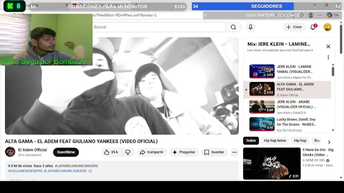Image resolution: width=344 pixels, height=193 pixels.
Task: Click the browser address bar URL
Action: click(x=125, y=15)
